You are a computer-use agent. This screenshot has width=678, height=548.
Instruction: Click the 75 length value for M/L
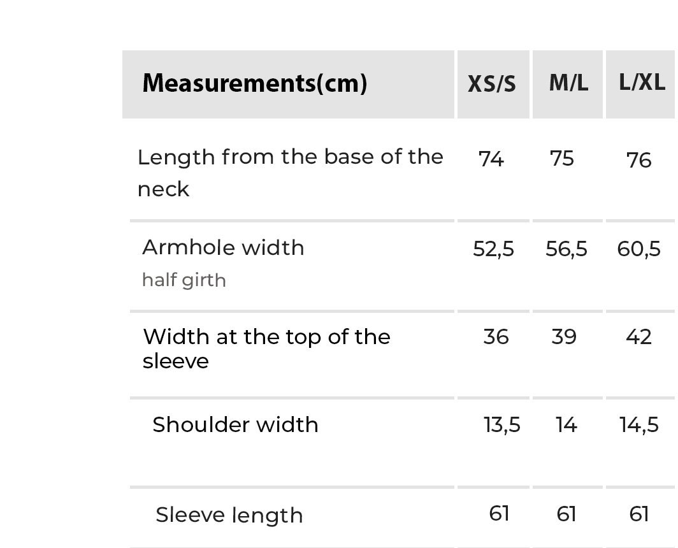pyautogui.click(x=562, y=159)
